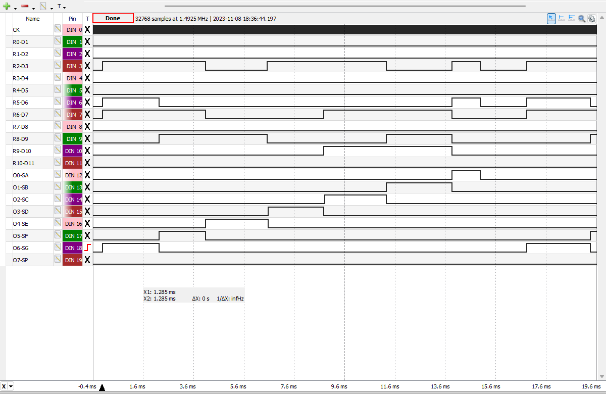
Task: Click the edit pencil icon for the CK row
Action: [58, 29]
